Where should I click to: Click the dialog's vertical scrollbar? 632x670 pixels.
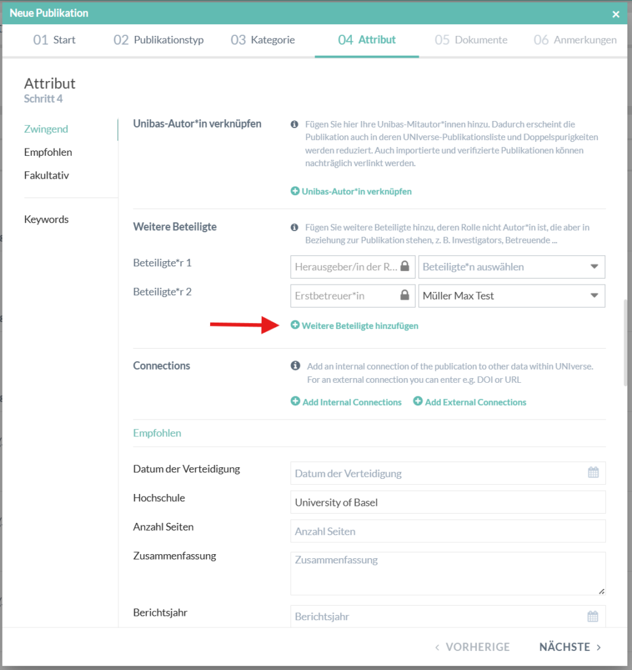tap(627, 340)
